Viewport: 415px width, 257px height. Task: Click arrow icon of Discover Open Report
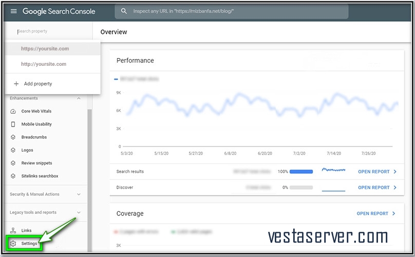pos(395,188)
